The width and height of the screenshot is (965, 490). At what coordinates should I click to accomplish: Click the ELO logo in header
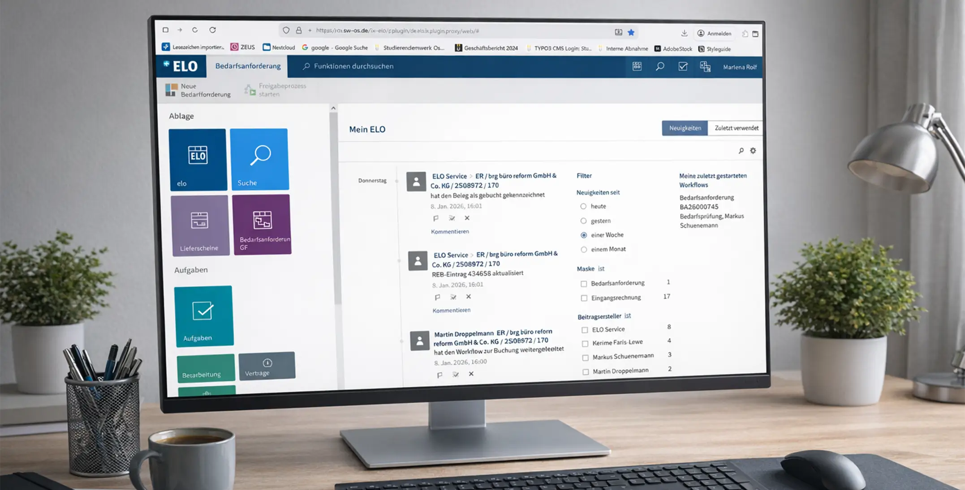tap(180, 66)
